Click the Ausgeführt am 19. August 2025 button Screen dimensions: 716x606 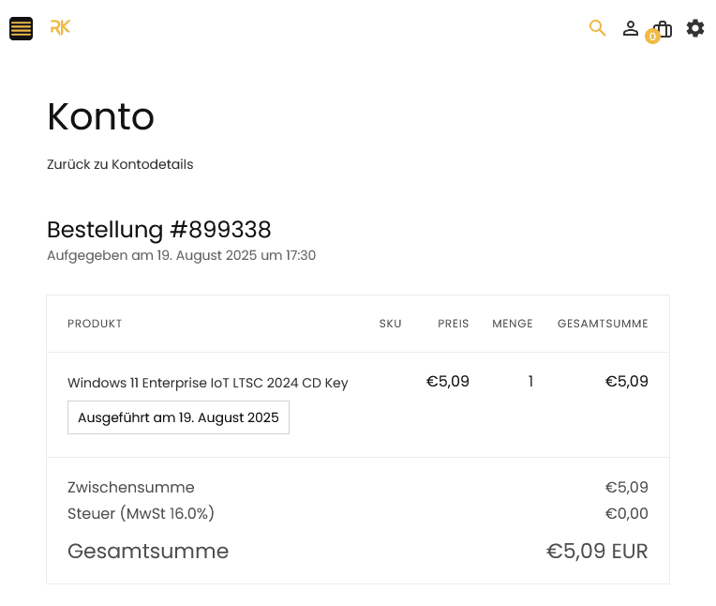178,417
